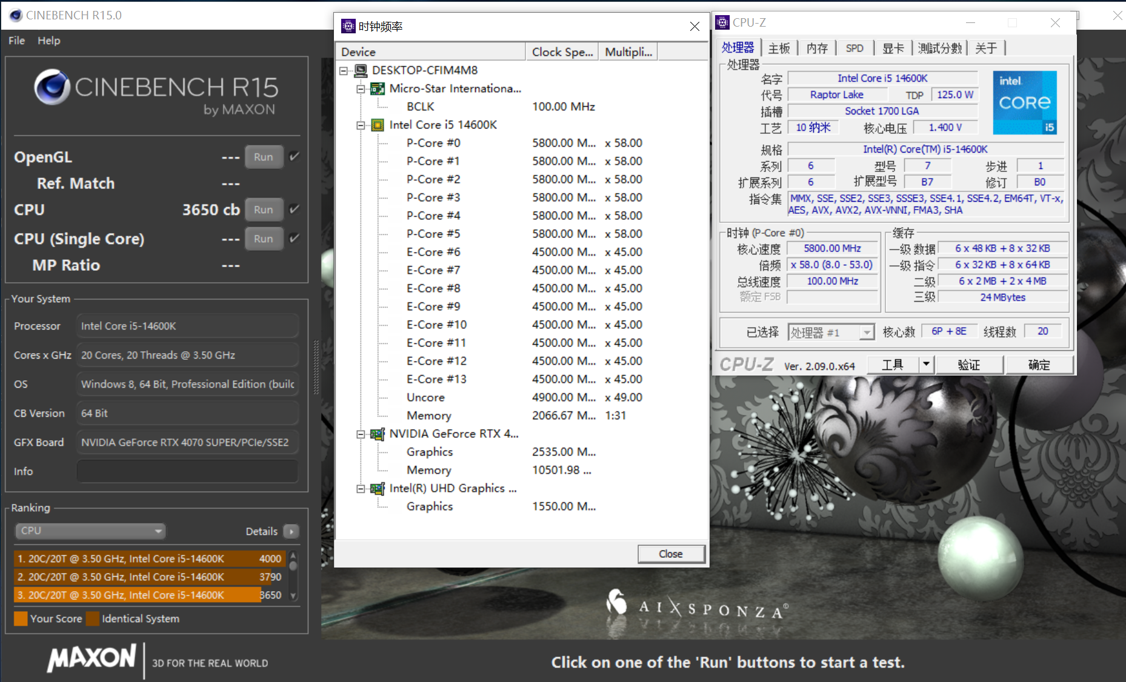This screenshot has height=682, width=1126.
Task: Toggle the OpenGL test checkbox
Action: pos(295,157)
